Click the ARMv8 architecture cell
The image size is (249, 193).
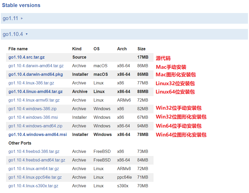(x=124, y=169)
